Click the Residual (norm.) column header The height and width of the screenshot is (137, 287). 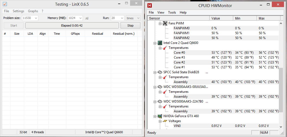click(124, 34)
